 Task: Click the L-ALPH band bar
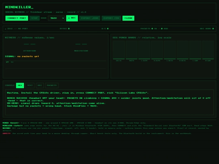144,50
